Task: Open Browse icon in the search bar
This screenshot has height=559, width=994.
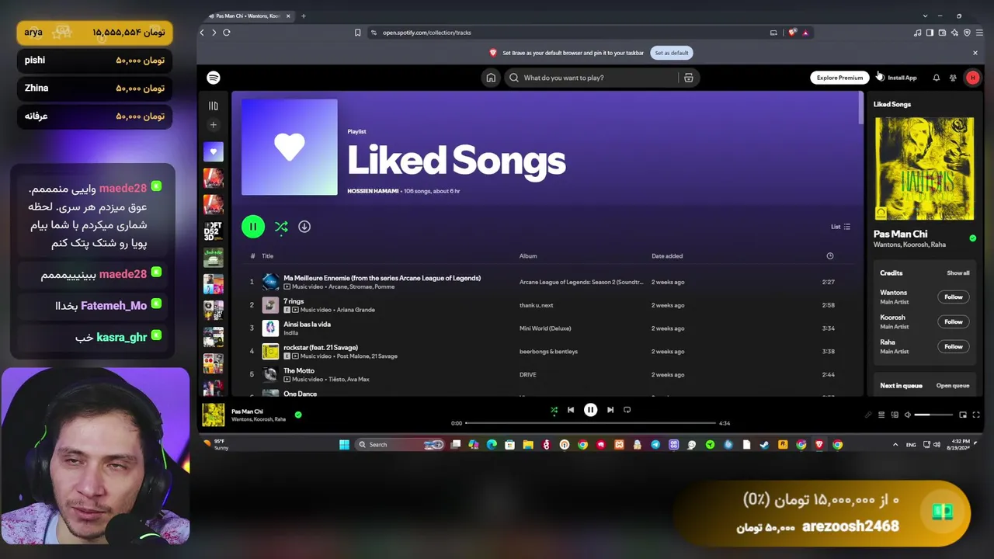Action: tap(688, 78)
